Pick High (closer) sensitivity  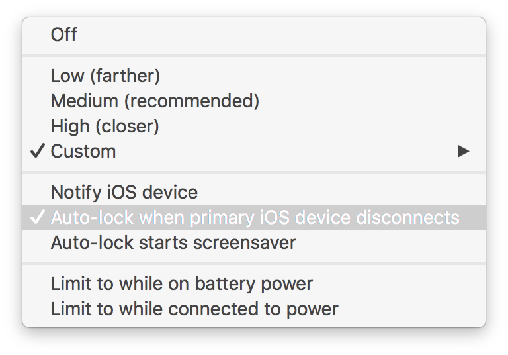coord(105,126)
